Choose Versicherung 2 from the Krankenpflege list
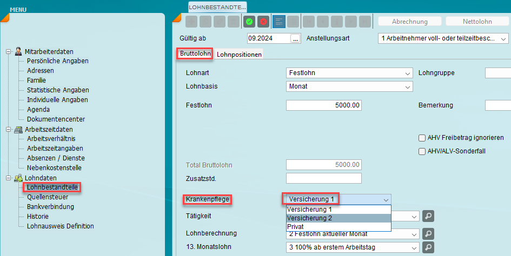Image resolution: width=511 pixels, height=256 pixels. (338, 218)
